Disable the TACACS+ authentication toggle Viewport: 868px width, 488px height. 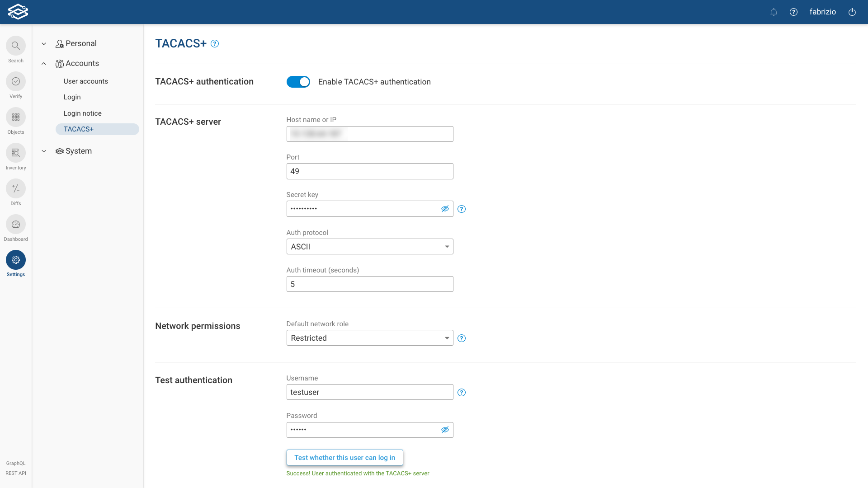tap(298, 82)
